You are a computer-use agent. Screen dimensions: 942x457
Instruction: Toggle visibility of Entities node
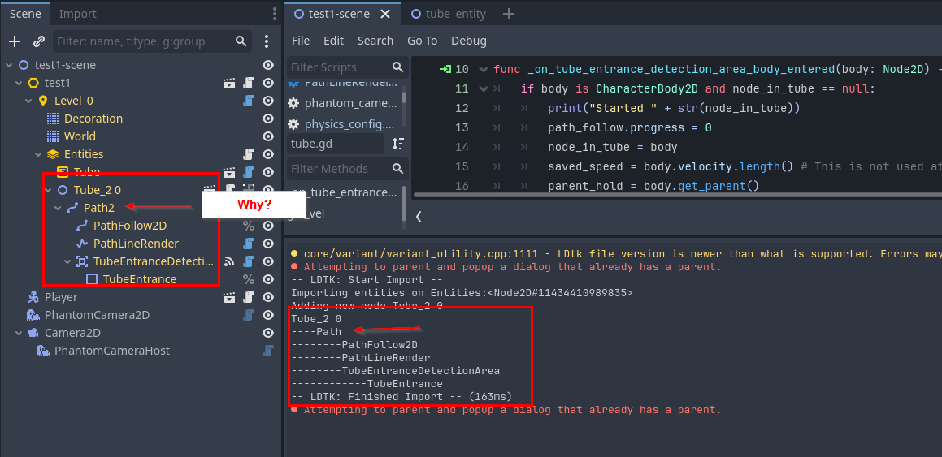click(x=268, y=154)
